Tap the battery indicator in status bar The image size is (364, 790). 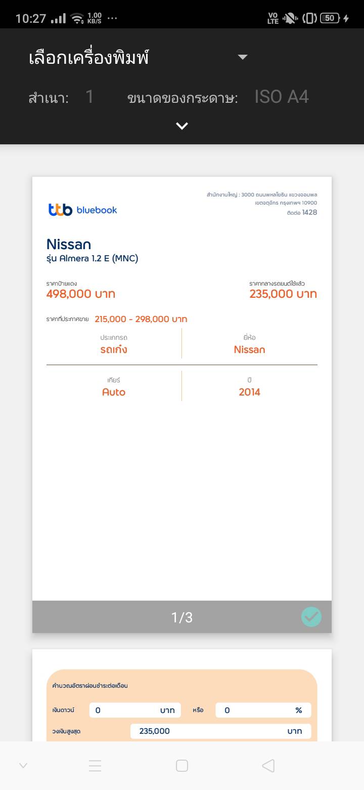330,18
